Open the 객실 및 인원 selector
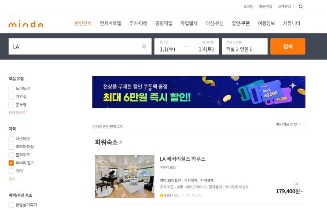Image resolution: width=327 pixels, height=210 pixels. tap(245, 47)
